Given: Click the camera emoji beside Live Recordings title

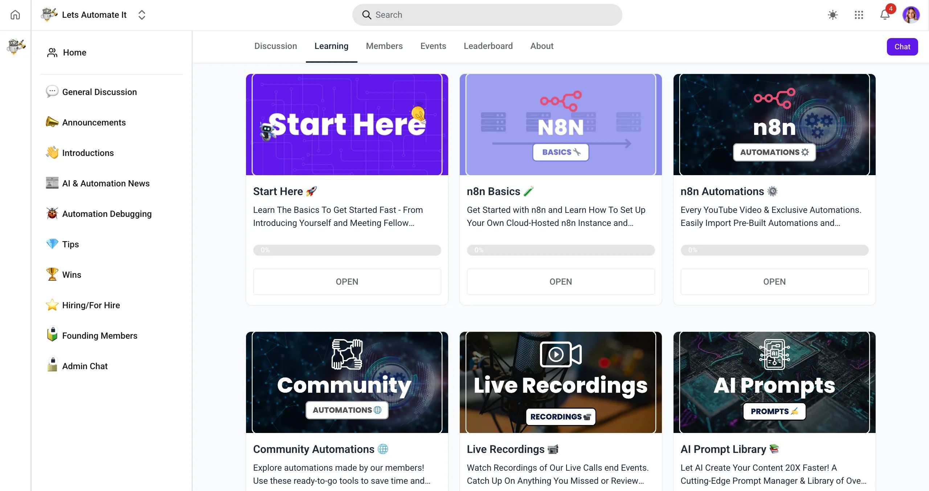Looking at the screenshot, I should coord(553,449).
